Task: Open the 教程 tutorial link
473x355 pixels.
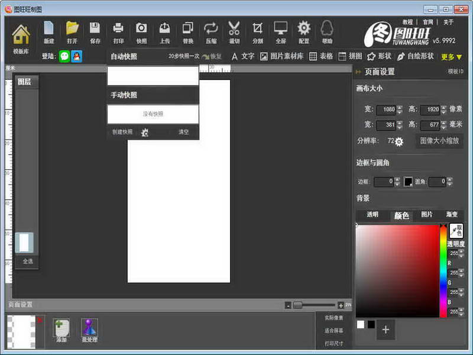Action: [407, 22]
